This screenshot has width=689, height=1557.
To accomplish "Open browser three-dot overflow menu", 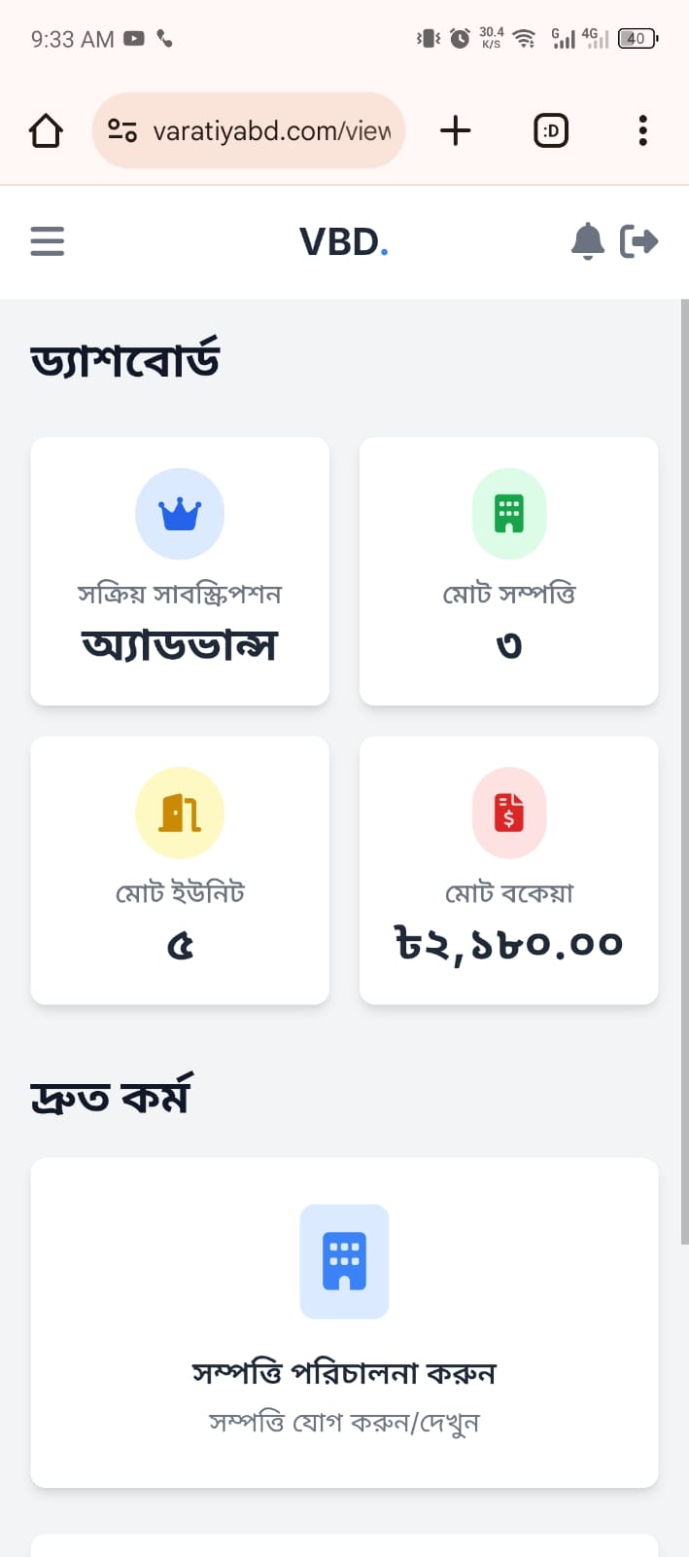I will [x=642, y=130].
